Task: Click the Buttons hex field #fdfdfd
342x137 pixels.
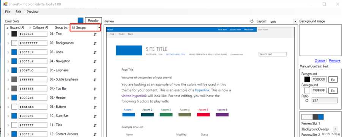Action: click(33, 107)
